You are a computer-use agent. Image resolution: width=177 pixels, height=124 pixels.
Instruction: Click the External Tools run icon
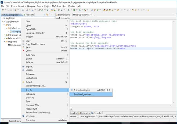[x=85, y=10]
